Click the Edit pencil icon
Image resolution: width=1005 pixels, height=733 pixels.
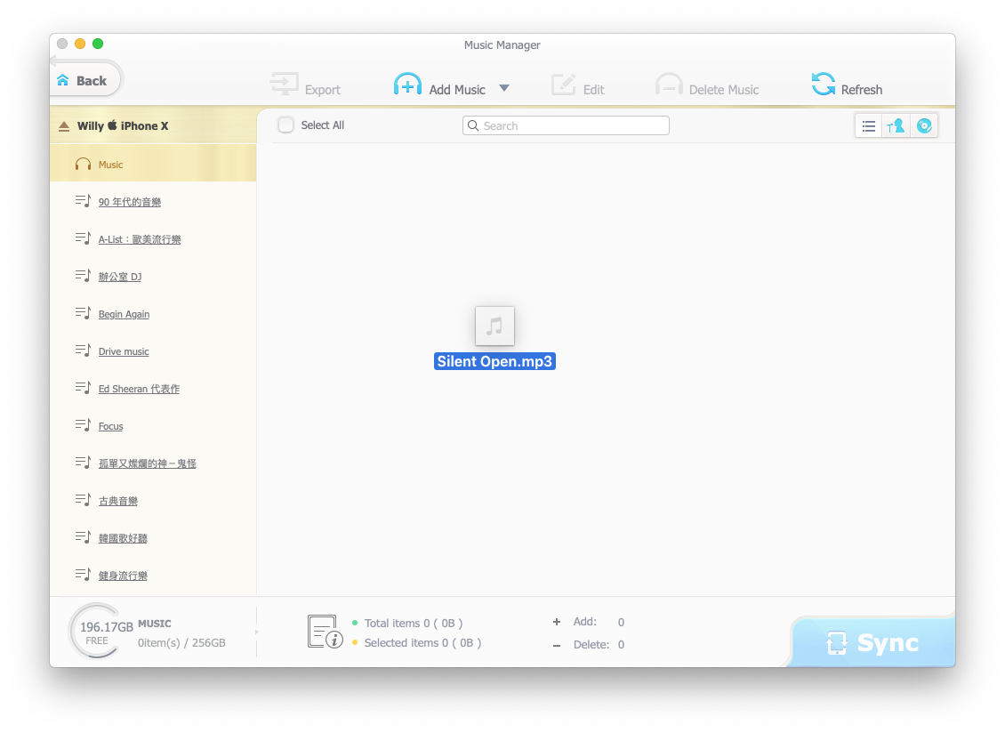[x=564, y=84]
